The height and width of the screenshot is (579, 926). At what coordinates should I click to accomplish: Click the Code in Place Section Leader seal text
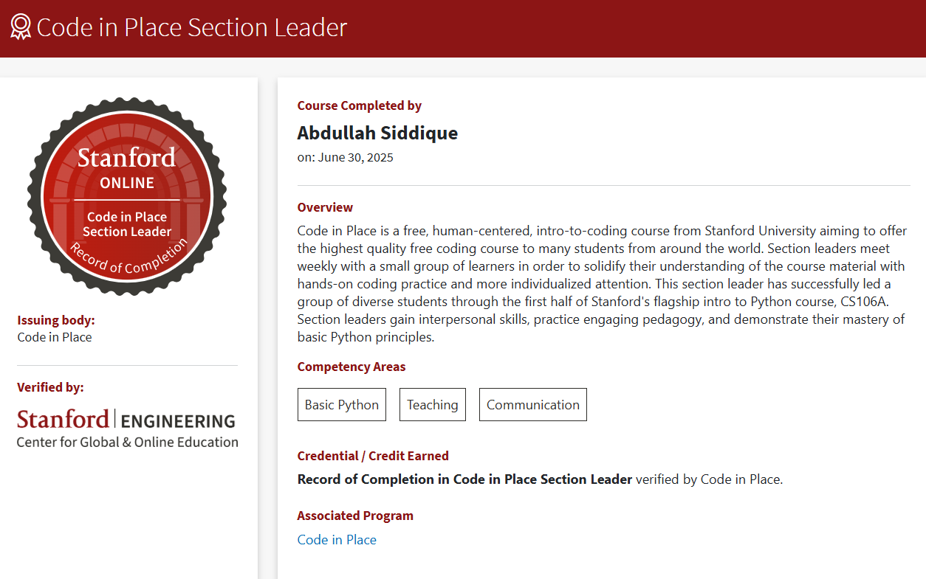tap(126, 224)
